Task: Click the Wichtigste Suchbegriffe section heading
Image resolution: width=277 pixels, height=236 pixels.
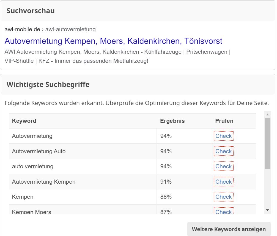Action: (x=48, y=84)
